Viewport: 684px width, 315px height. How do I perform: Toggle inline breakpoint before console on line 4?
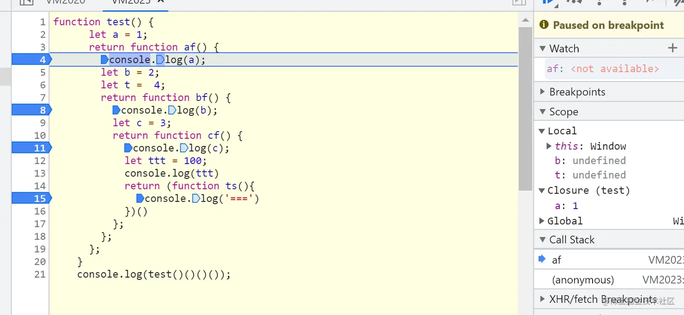pyautogui.click(x=104, y=60)
